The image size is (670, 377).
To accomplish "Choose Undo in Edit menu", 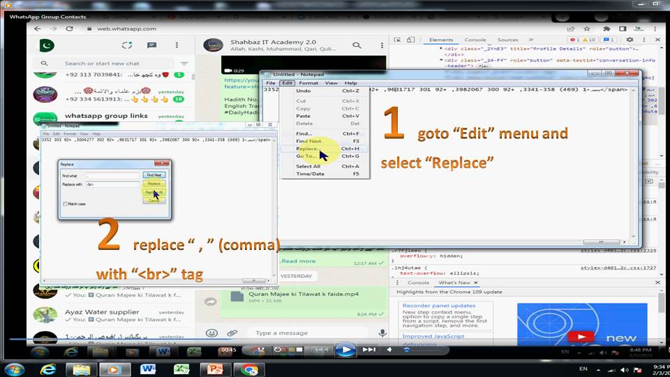I will coord(325,91).
